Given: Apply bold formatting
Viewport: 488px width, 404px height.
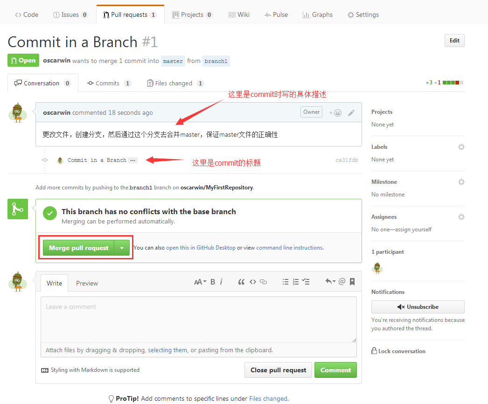Looking at the screenshot, I should (x=213, y=282).
